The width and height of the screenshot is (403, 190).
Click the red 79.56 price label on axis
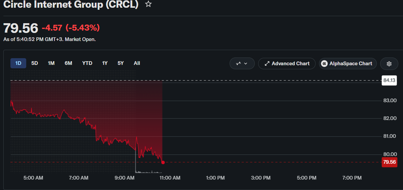click(x=389, y=162)
